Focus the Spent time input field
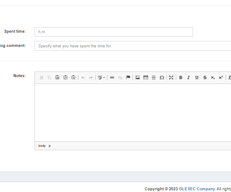 point(114,32)
